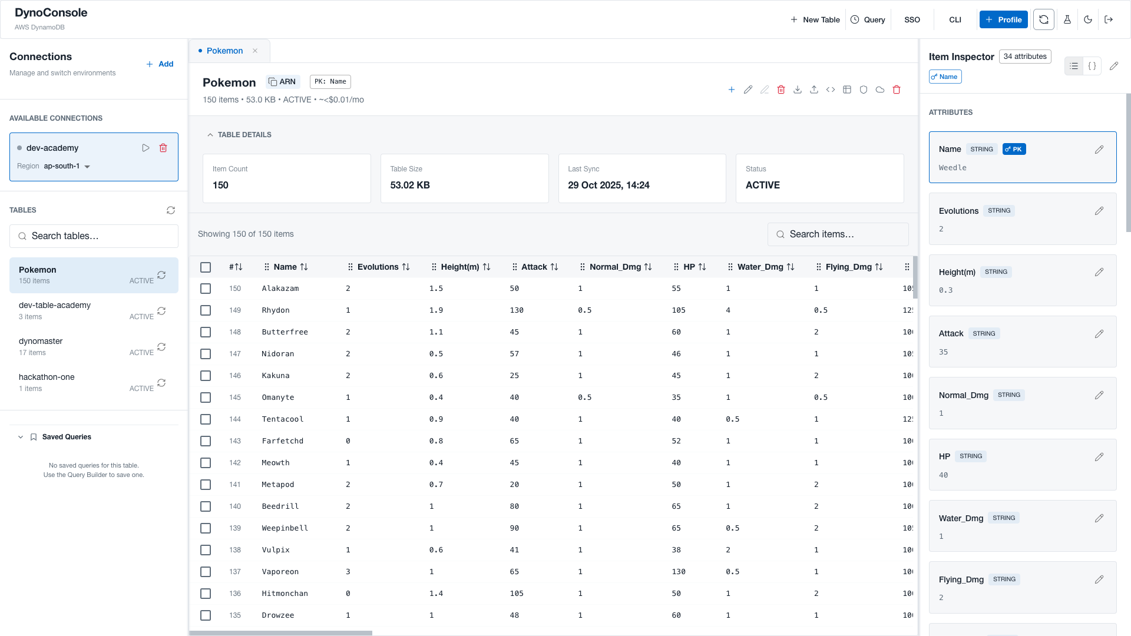Click the download icon in table toolbar

798,90
